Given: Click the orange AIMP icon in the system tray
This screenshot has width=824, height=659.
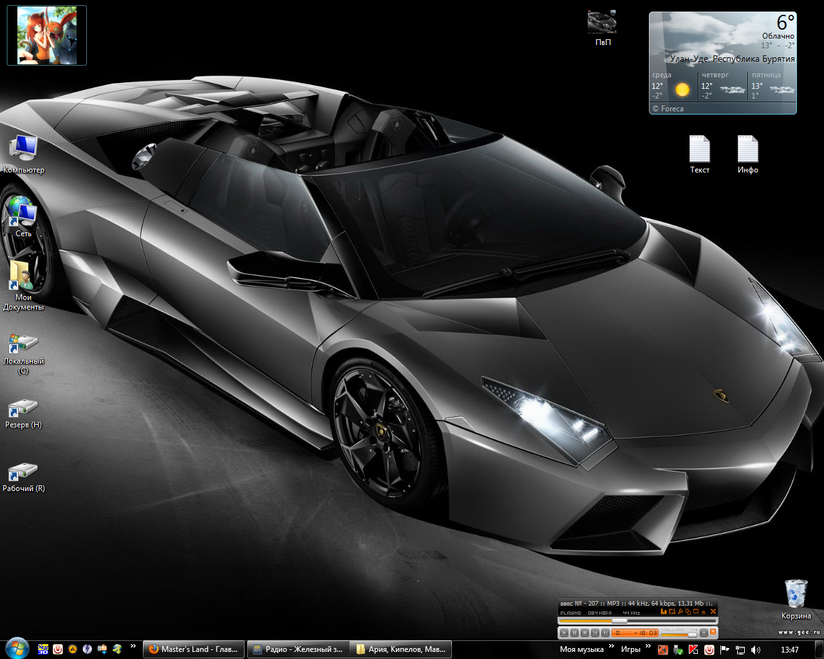Looking at the screenshot, I should pyautogui.click(x=662, y=649).
